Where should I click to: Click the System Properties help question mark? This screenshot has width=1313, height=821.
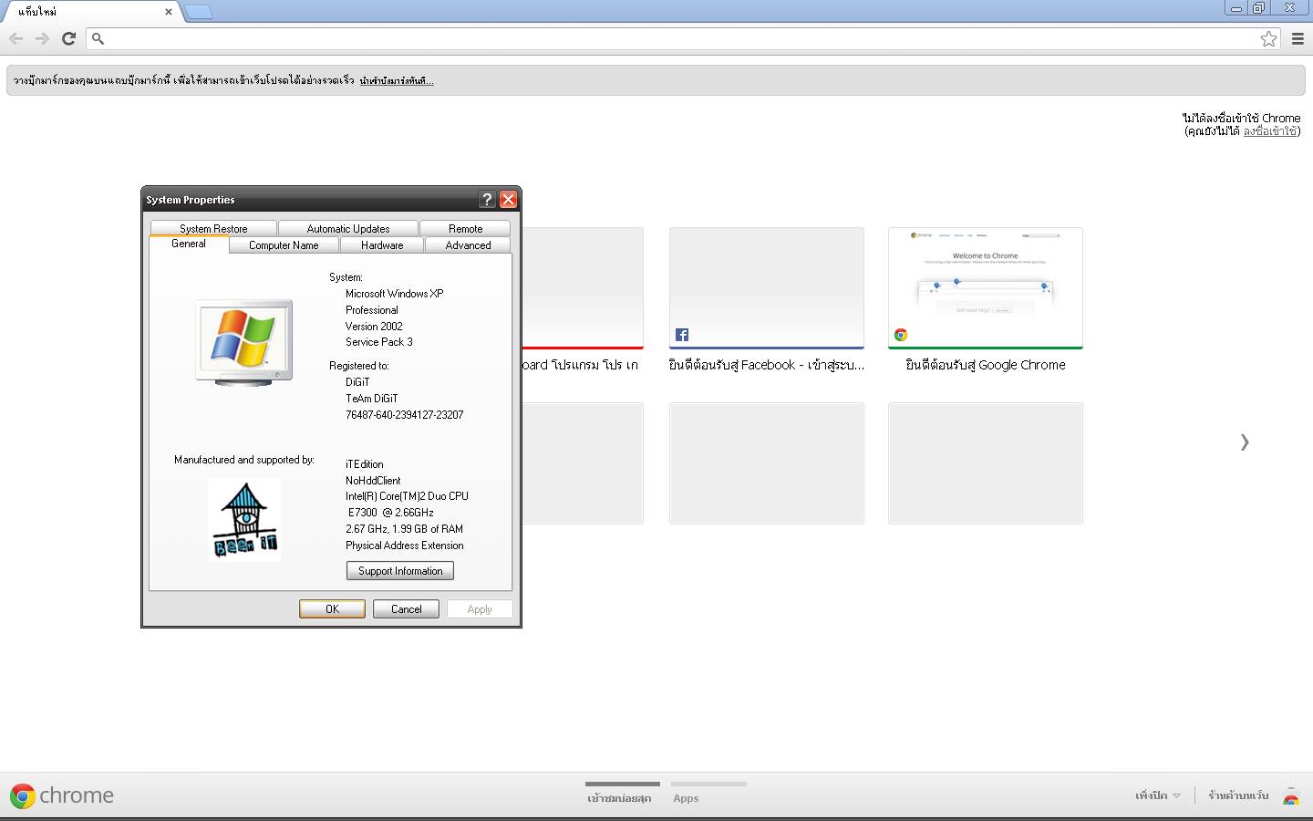(x=487, y=199)
